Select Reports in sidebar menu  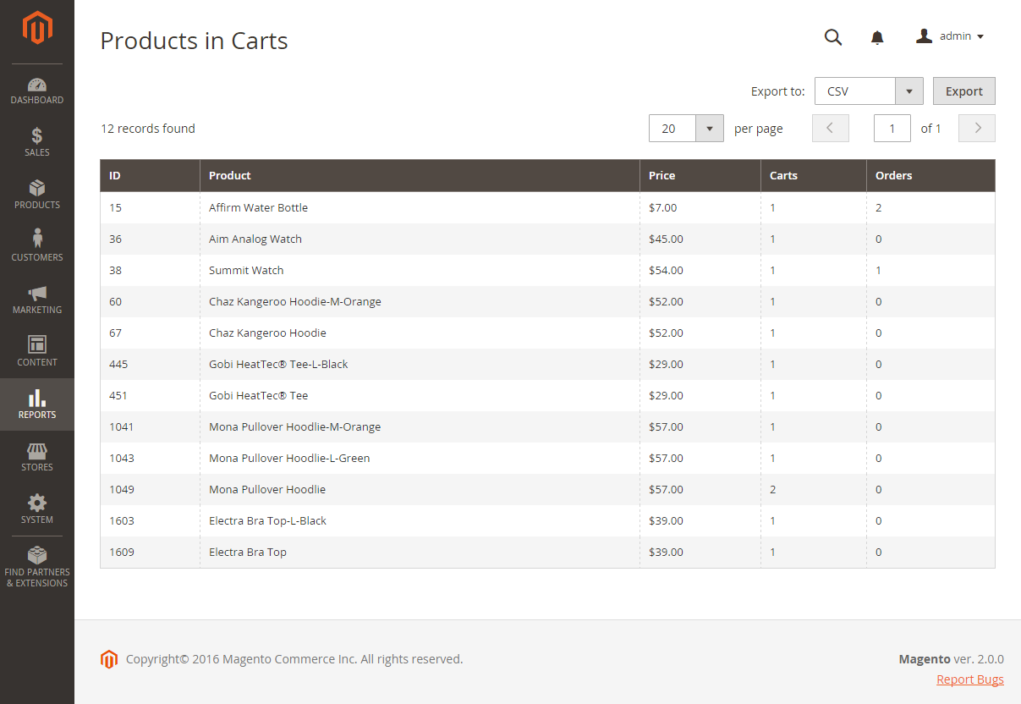[x=37, y=404]
